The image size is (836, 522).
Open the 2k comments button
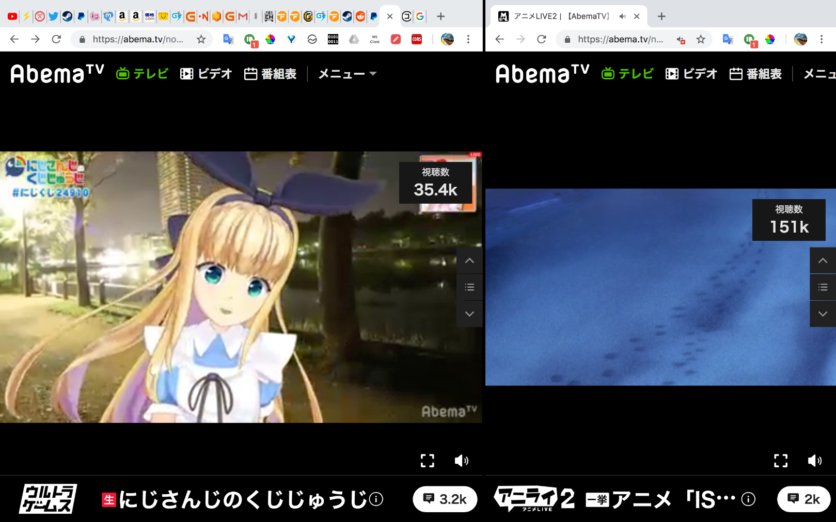tap(803, 499)
